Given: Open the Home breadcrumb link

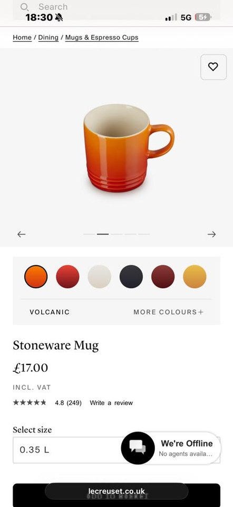Looking at the screenshot, I should click(x=22, y=37).
